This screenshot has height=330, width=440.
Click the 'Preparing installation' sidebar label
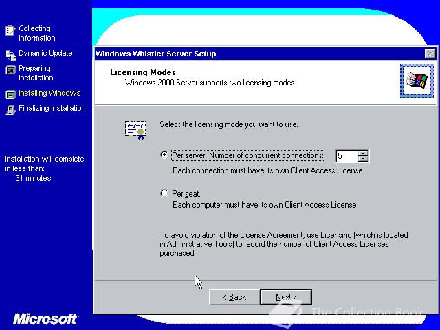pyautogui.click(x=36, y=73)
